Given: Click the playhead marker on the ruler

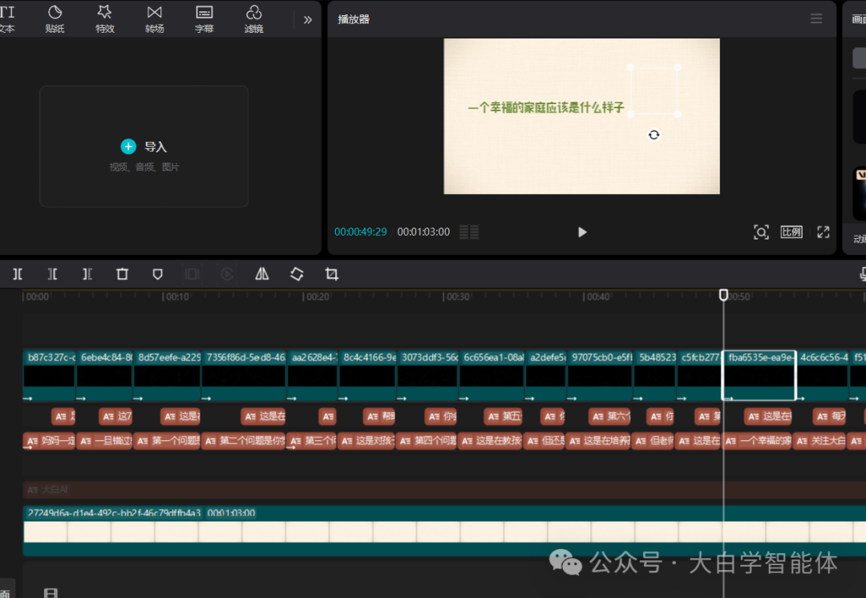Looking at the screenshot, I should [723, 295].
